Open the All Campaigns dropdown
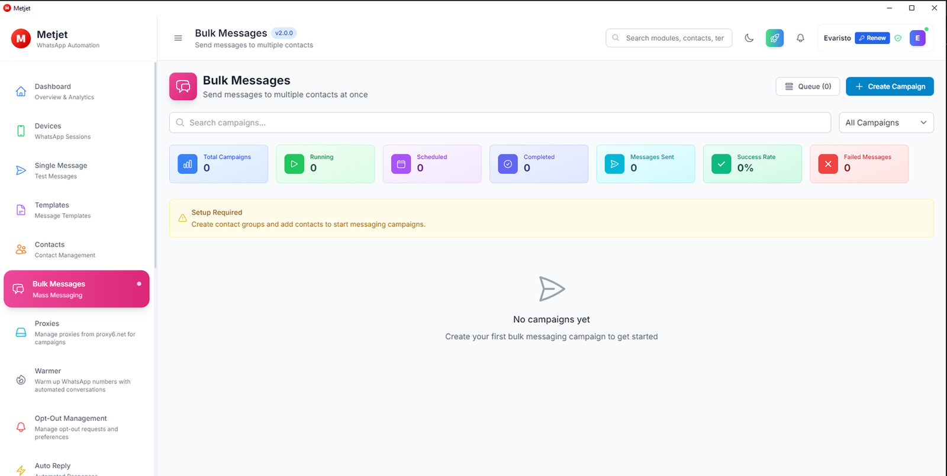Image resolution: width=947 pixels, height=476 pixels. (x=886, y=122)
